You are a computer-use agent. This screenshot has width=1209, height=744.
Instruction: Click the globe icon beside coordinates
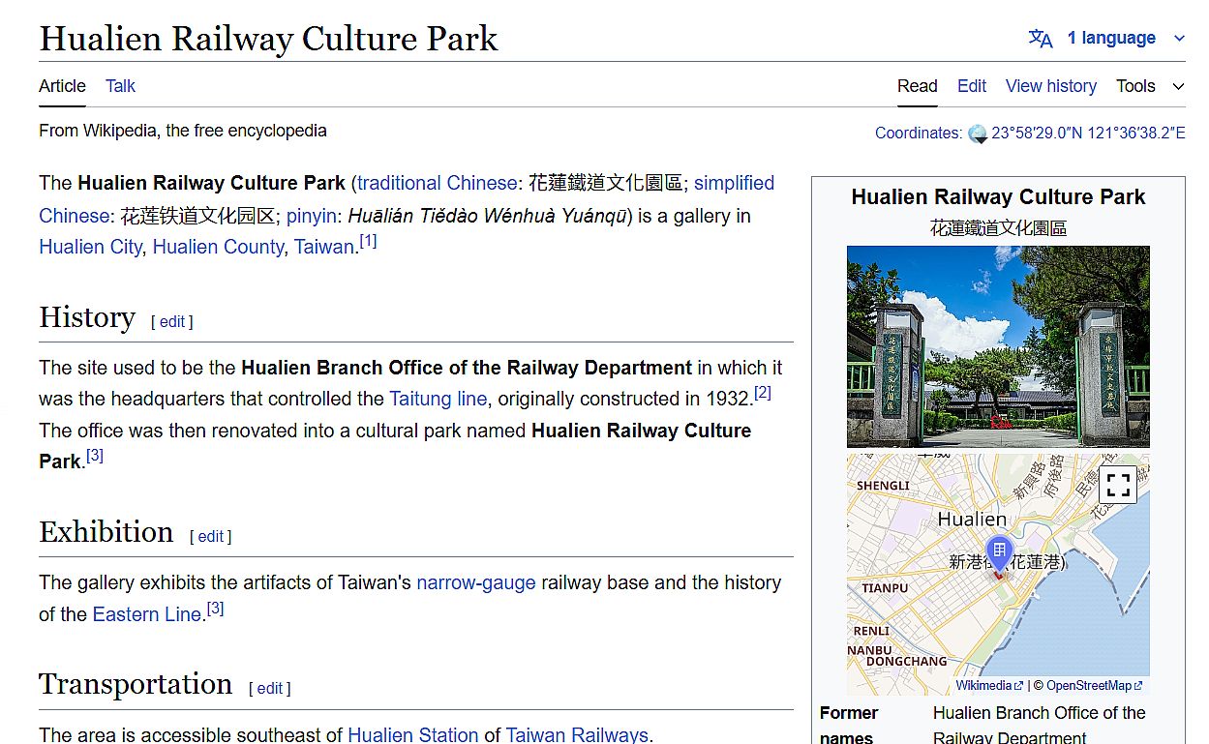(977, 134)
